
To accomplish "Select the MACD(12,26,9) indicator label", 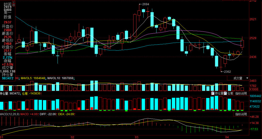I will click(x=10, y=114).
